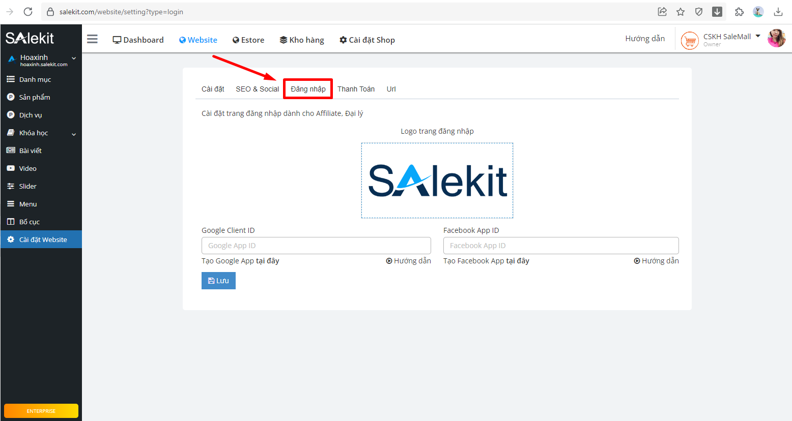Click 'tại đây' link for Facebook App

click(x=518, y=261)
